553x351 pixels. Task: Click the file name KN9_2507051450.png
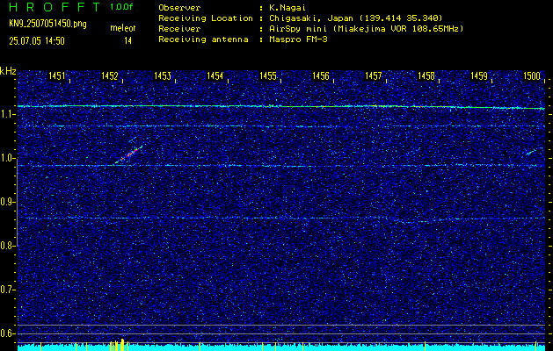(47, 24)
